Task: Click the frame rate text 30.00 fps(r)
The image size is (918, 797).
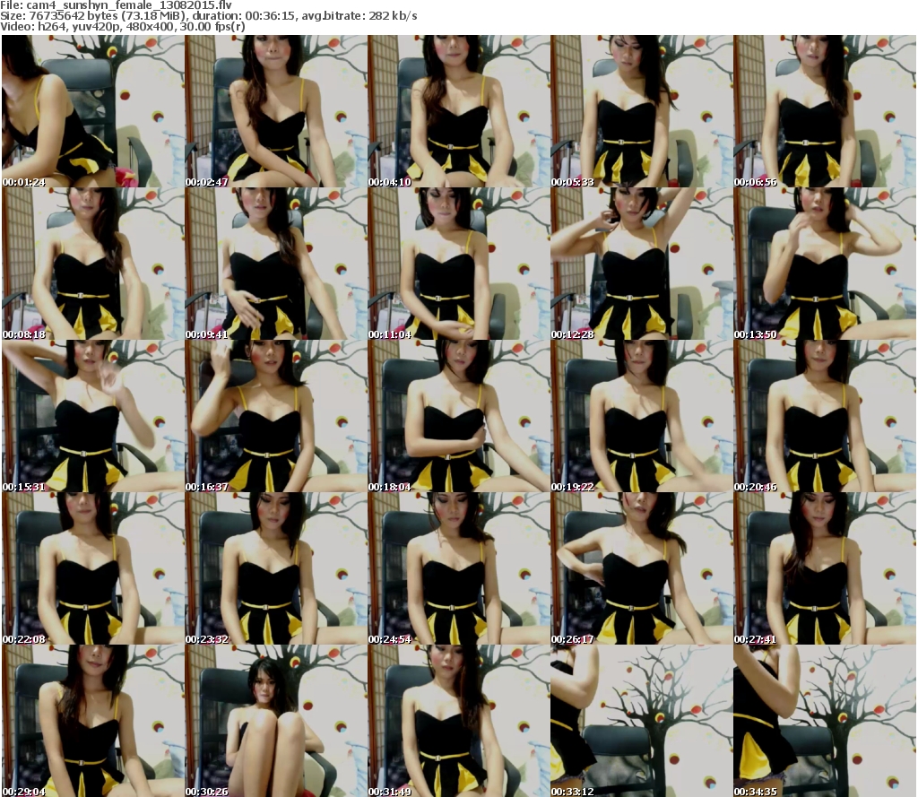Action: [211, 26]
